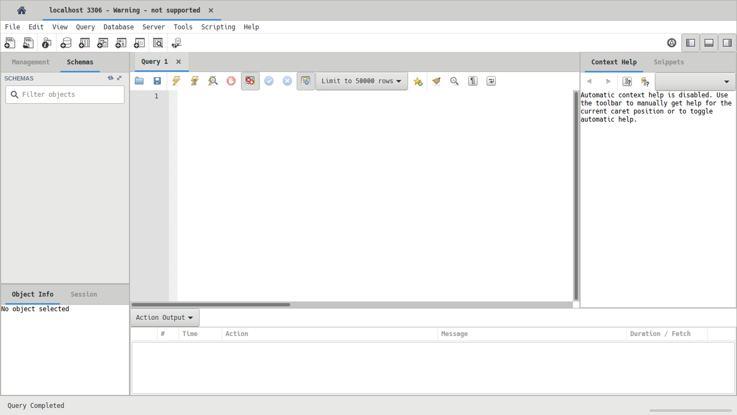Toggle invisible characters display (pilcrow icon)
737x415 pixels.
pos(473,81)
